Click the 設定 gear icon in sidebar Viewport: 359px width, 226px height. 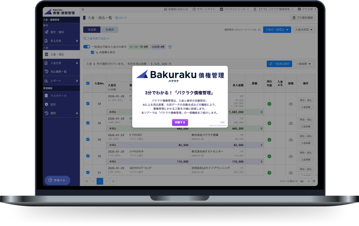coord(46,104)
